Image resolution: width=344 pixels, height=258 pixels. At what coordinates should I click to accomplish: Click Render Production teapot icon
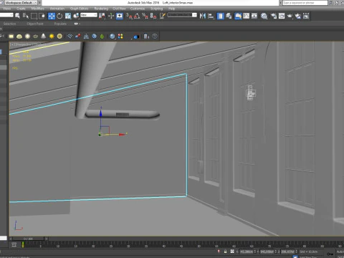click(x=290, y=16)
